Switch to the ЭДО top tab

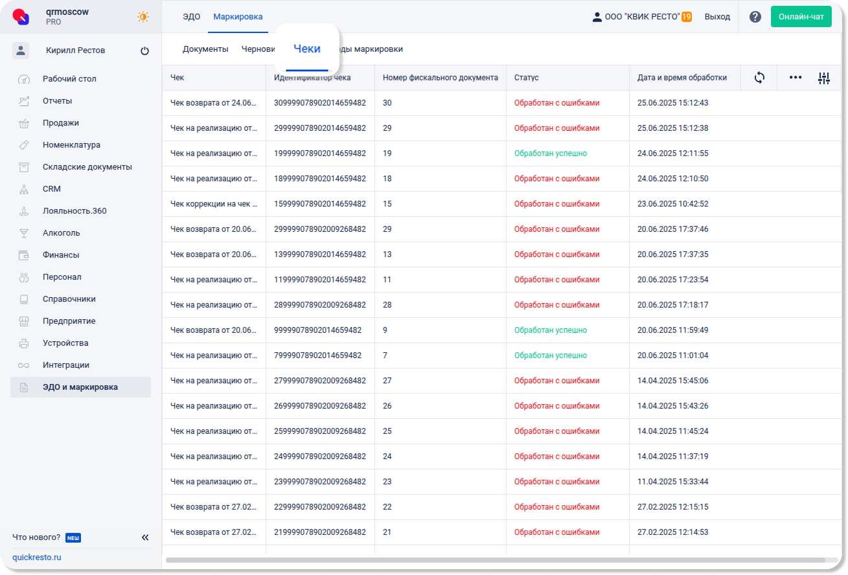[191, 17]
